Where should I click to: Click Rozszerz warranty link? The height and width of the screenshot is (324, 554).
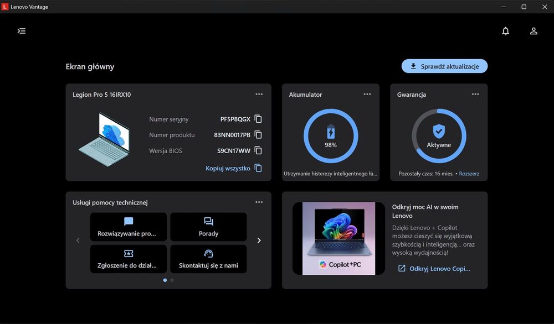[469, 174]
